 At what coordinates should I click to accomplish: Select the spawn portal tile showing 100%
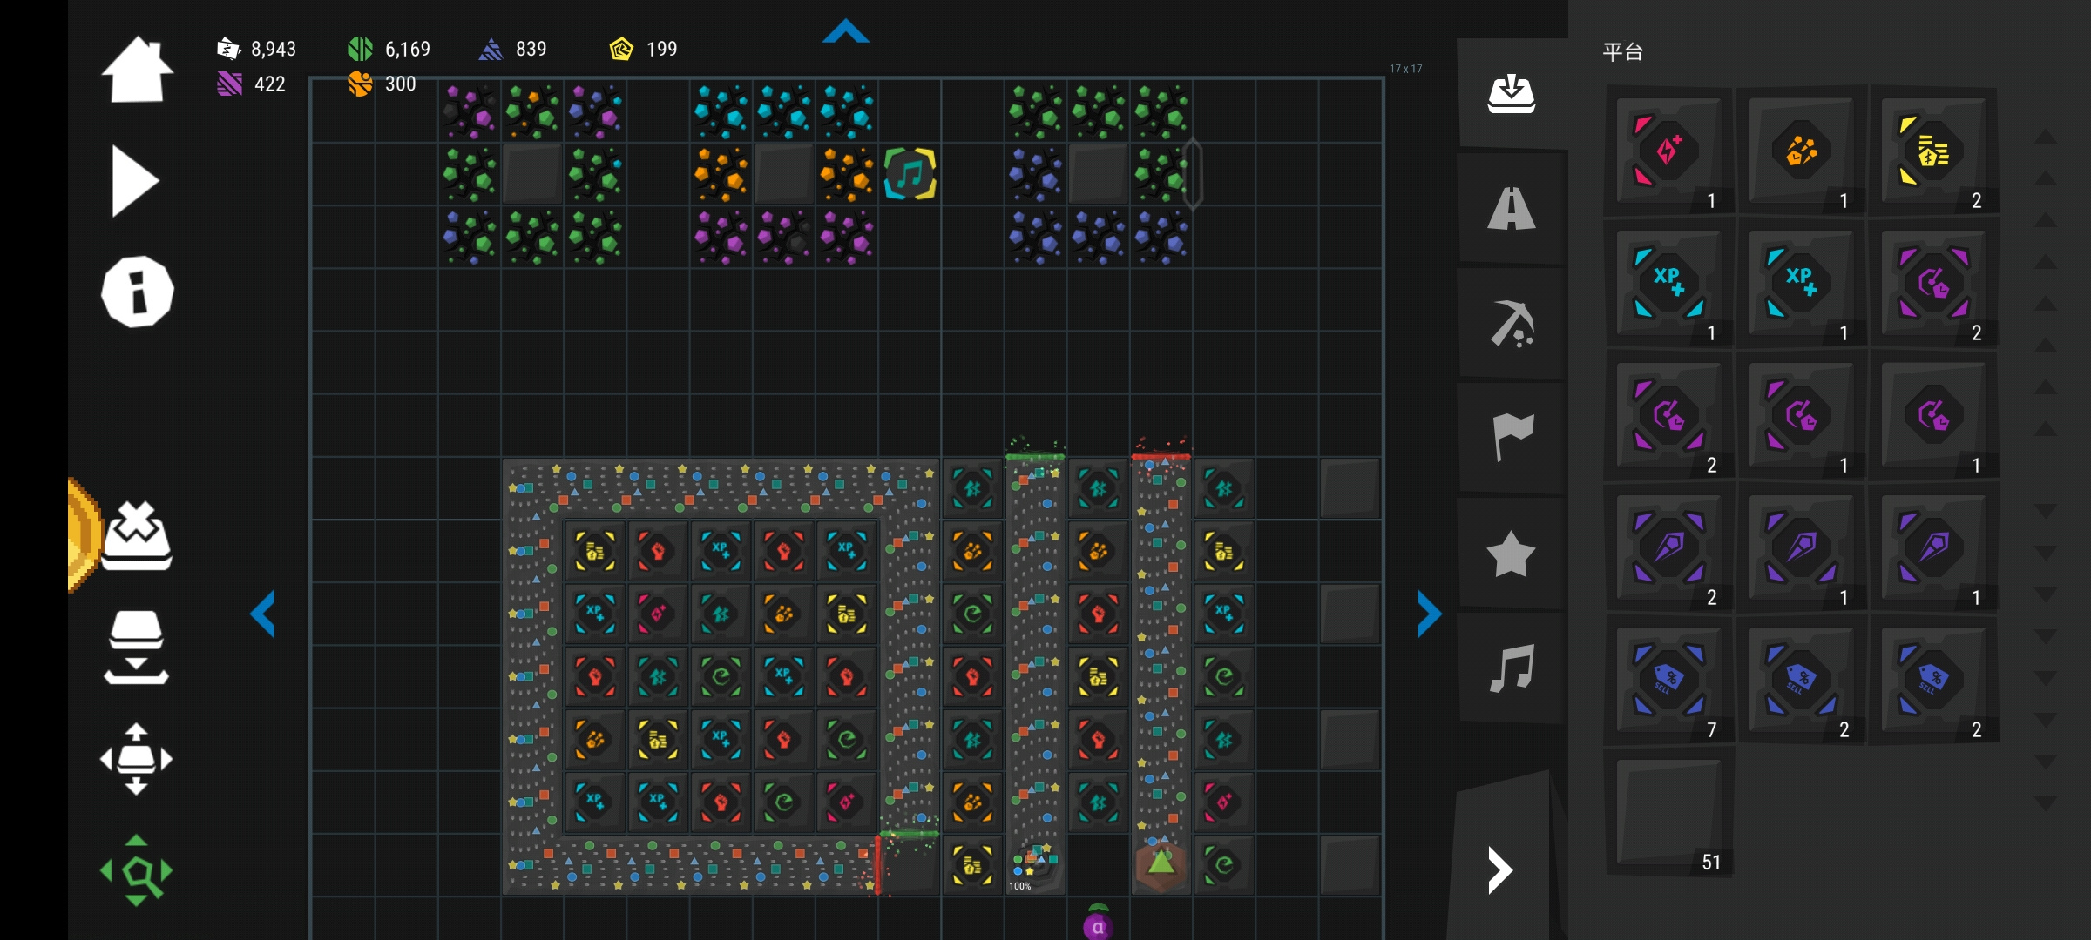[1035, 865]
